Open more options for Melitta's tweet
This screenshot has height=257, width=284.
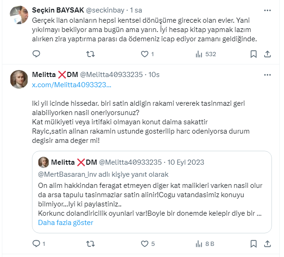pyautogui.click(x=267, y=74)
